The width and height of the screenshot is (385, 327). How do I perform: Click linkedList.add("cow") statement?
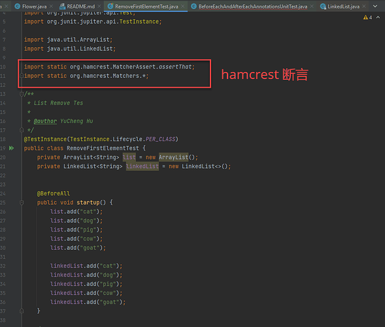pos(86,293)
